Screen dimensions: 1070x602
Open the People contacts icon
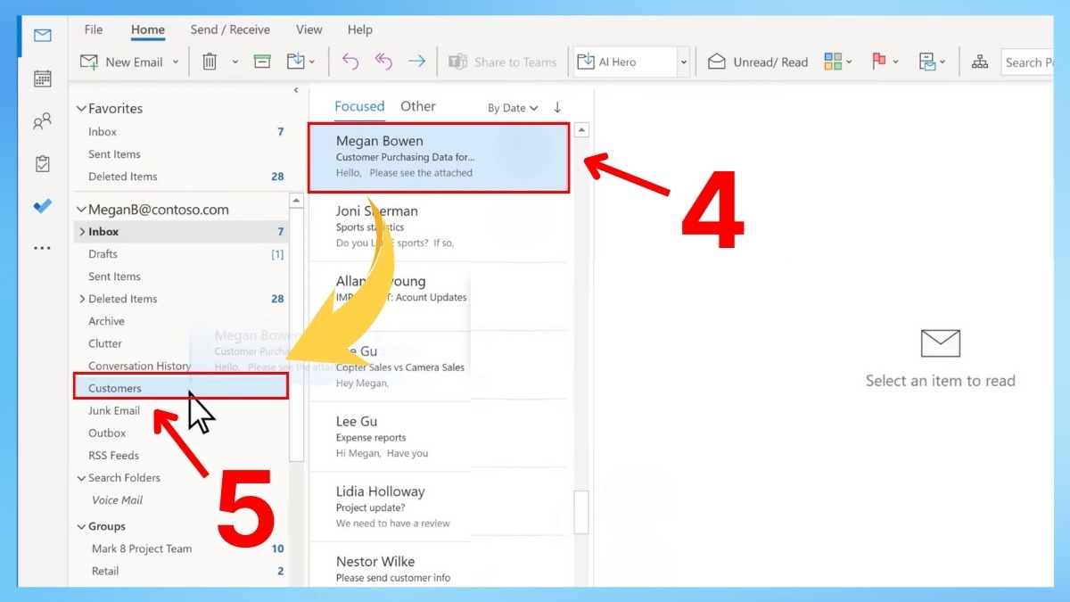click(42, 121)
